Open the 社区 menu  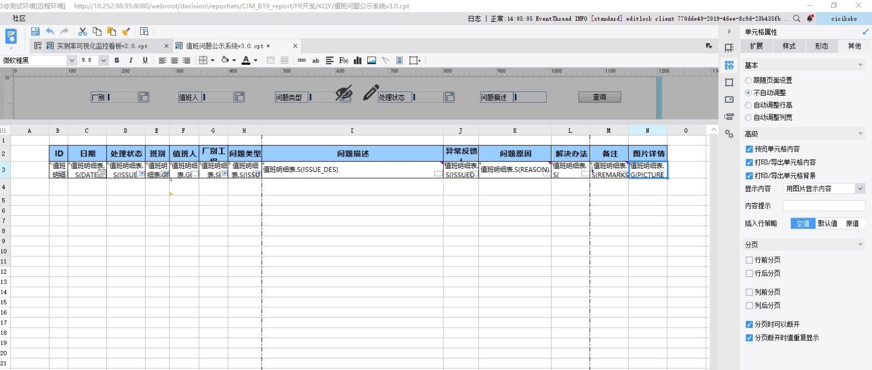19,18
